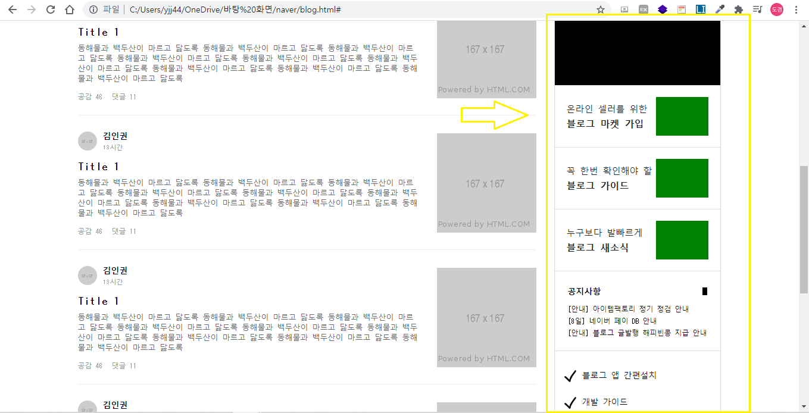Click the 공지사항 heading

click(x=584, y=291)
